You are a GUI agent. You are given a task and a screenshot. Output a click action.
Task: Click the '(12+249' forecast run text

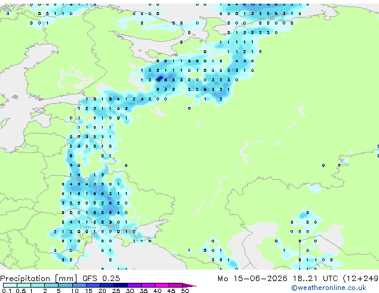click(x=360, y=279)
